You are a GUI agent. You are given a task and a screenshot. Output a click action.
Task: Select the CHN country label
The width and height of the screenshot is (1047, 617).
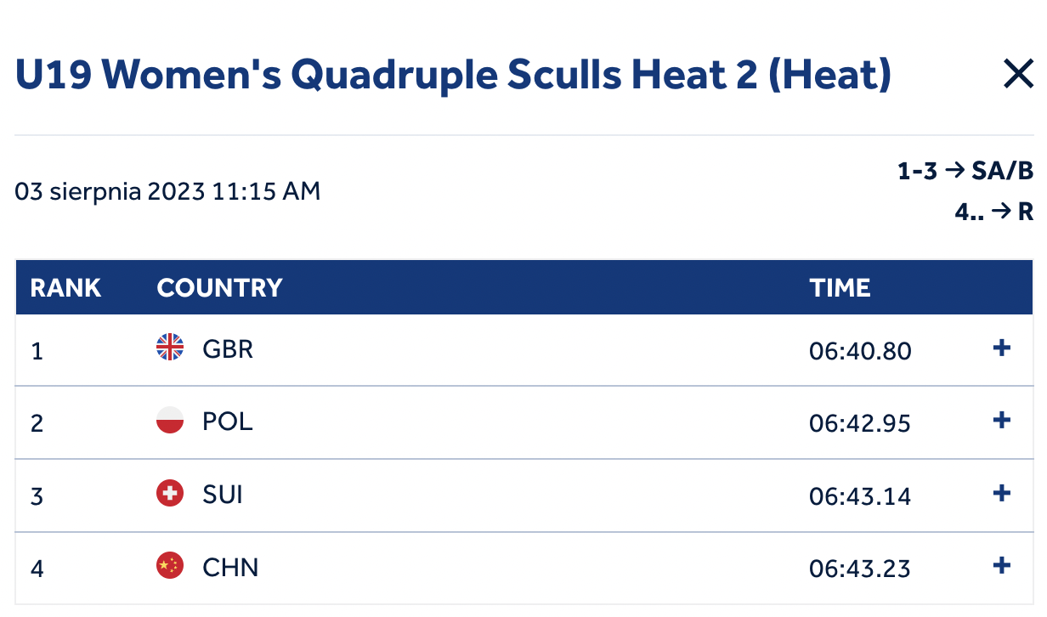click(230, 567)
